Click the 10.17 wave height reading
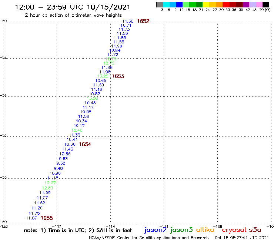 click(79, 126)
